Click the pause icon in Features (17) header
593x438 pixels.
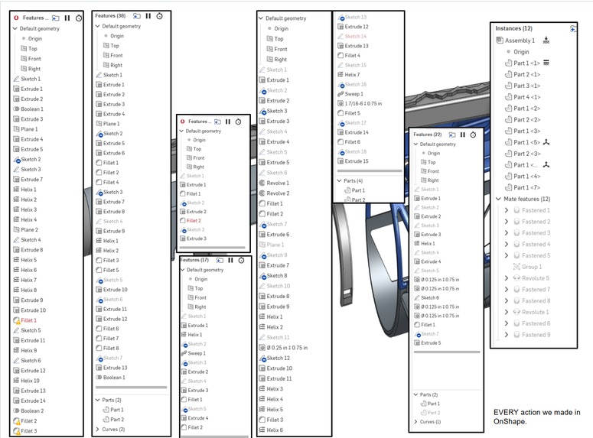[x=230, y=260]
